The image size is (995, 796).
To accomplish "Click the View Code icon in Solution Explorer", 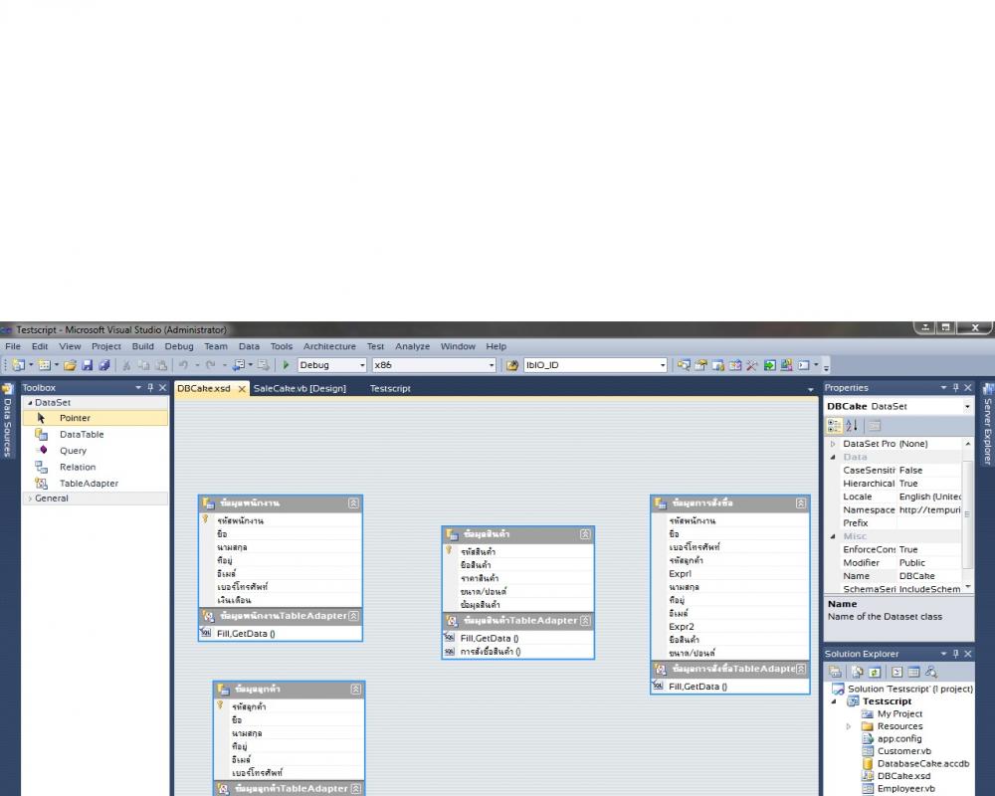I will pyautogui.click(x=896, y=672).
